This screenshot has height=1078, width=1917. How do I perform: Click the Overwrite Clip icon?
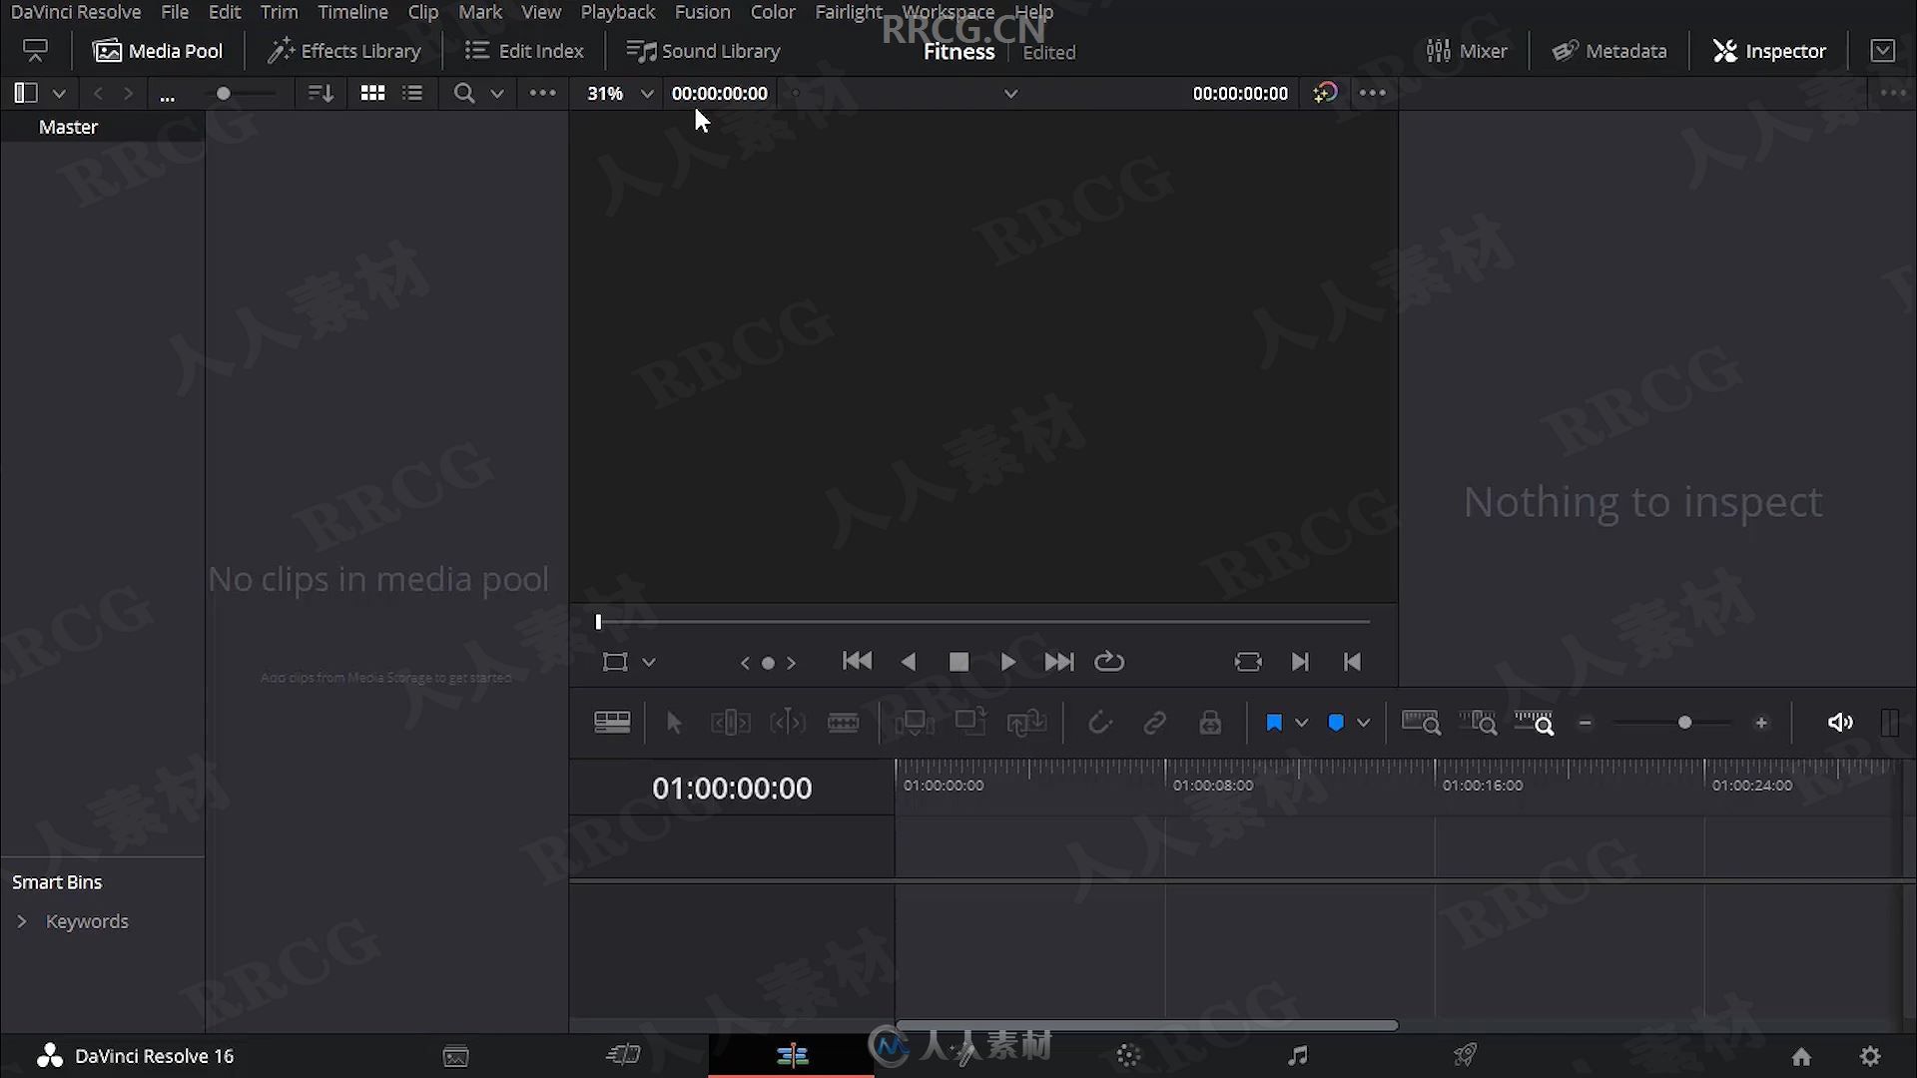pos(970,722)
